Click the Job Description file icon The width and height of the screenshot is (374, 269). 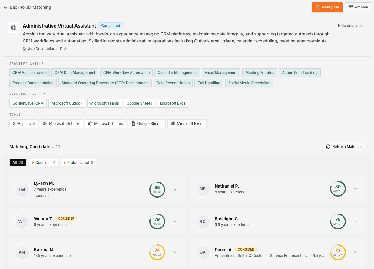[25, 49]
